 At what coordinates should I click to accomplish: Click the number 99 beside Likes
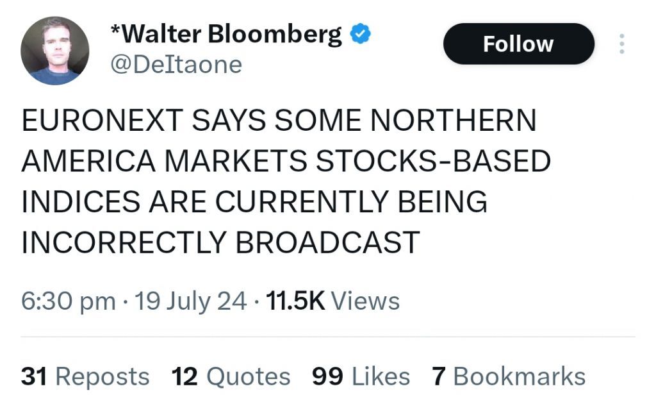[327, 376]
